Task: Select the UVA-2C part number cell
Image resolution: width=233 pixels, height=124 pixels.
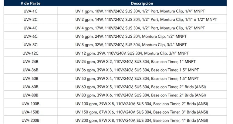Action: click(30, 19)
